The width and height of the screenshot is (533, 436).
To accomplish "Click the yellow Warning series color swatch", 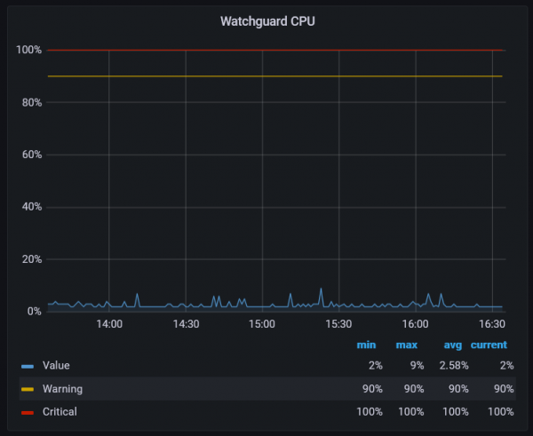I will coord(28,389).
